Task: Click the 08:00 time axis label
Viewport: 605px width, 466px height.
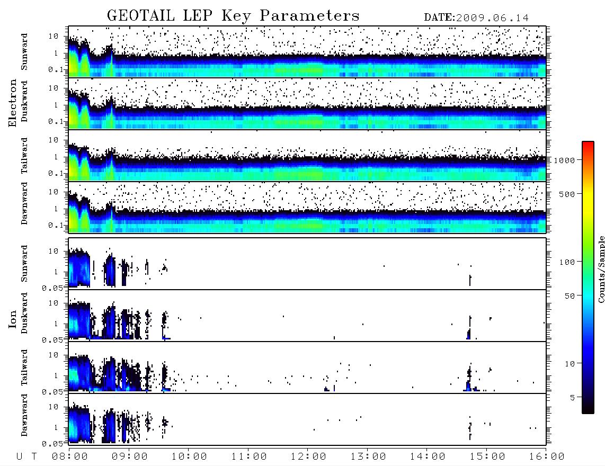Action: (70, 457)
